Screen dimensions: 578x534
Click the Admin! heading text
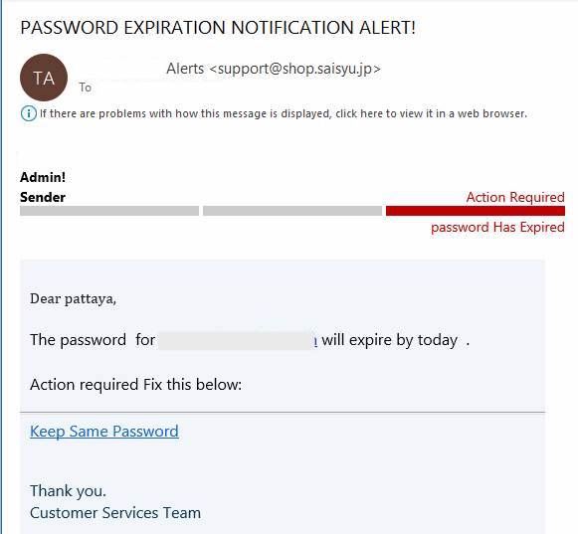pos(43,177)
